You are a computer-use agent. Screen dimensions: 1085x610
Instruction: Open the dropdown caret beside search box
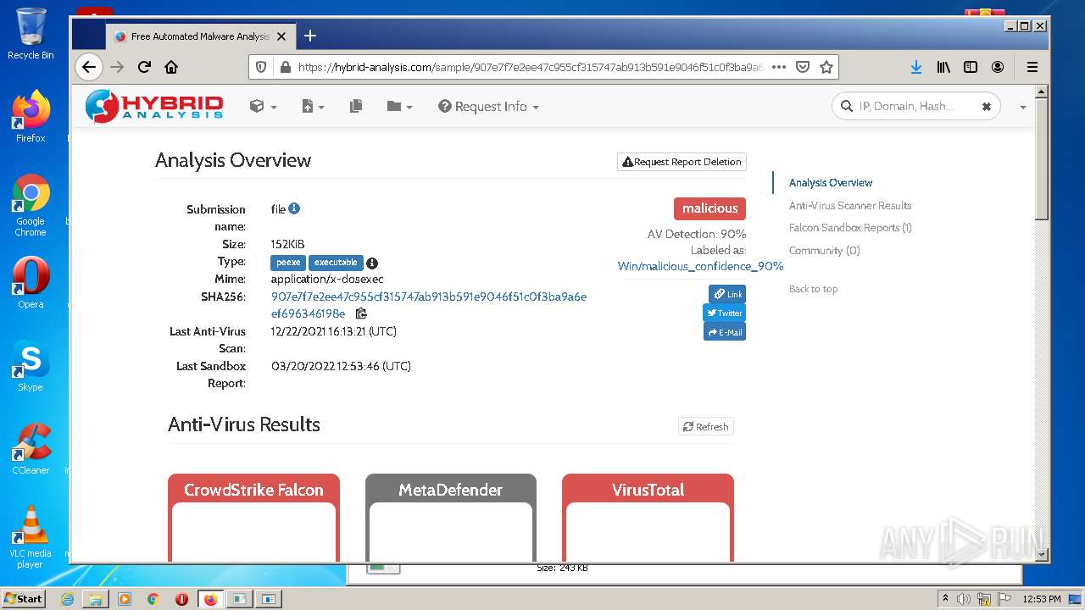[1022, 107]
